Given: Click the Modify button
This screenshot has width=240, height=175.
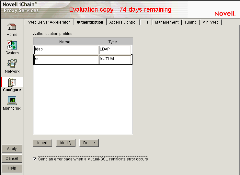Looking at the screenshot, I should 66,143.
